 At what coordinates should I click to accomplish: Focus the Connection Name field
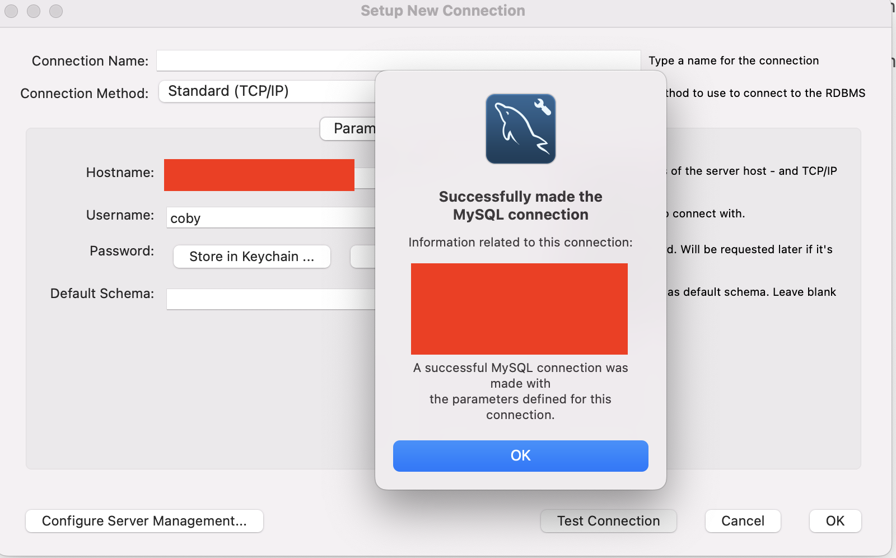point(398,61)
